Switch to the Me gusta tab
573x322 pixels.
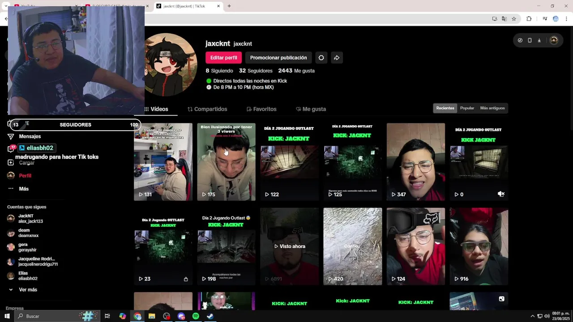311,109
